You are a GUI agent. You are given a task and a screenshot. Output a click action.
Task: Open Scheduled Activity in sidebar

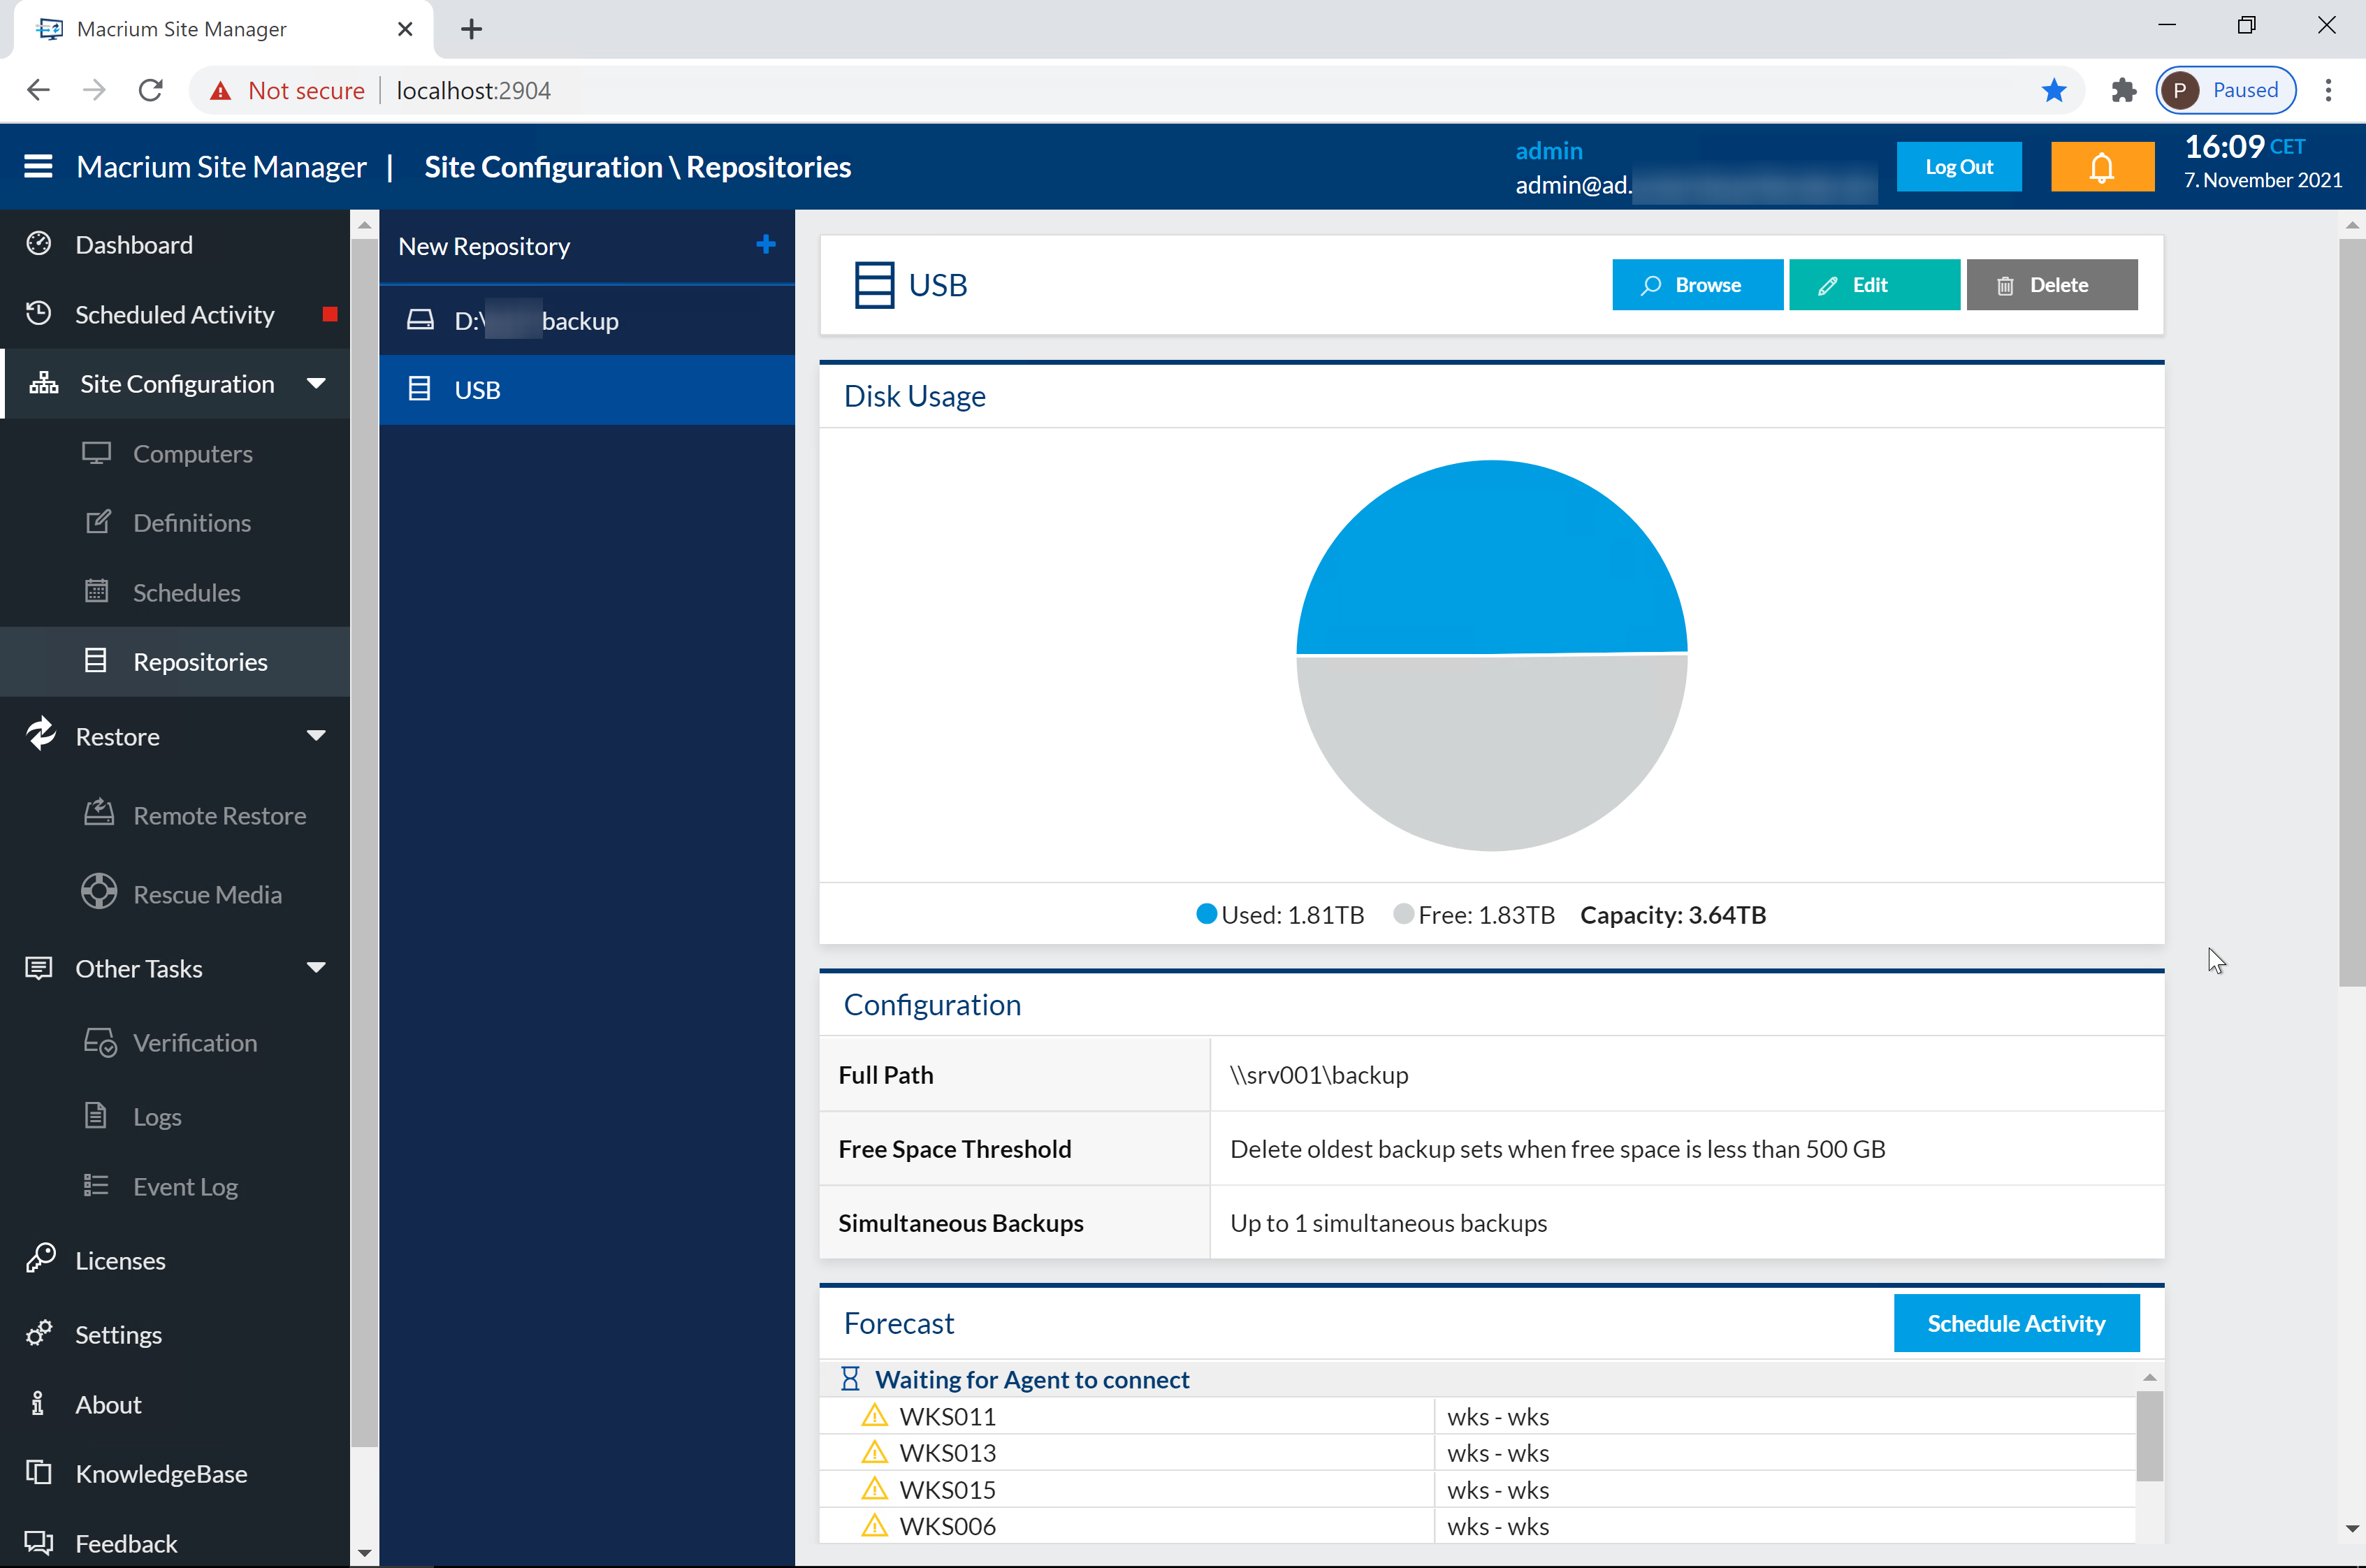click(x=174, y=315)
